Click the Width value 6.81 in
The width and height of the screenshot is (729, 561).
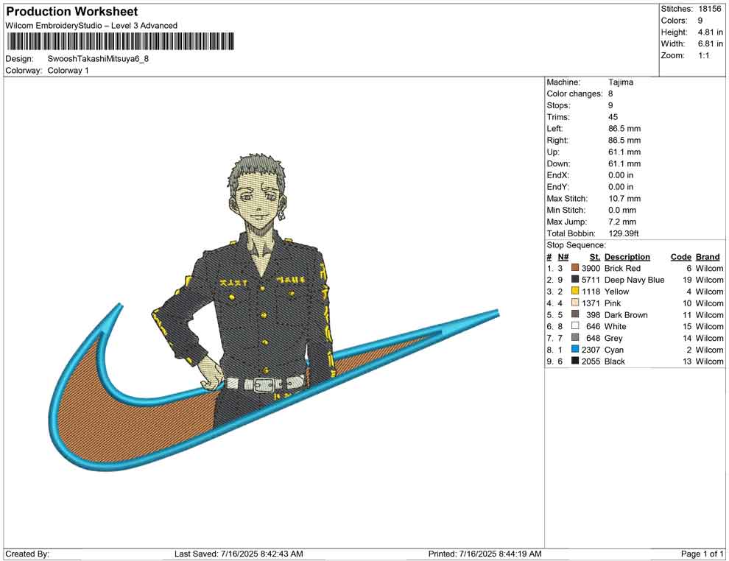tap(710, 43)
